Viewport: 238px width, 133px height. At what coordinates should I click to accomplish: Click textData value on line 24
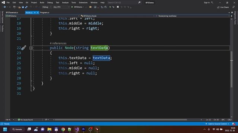[101, 58]
